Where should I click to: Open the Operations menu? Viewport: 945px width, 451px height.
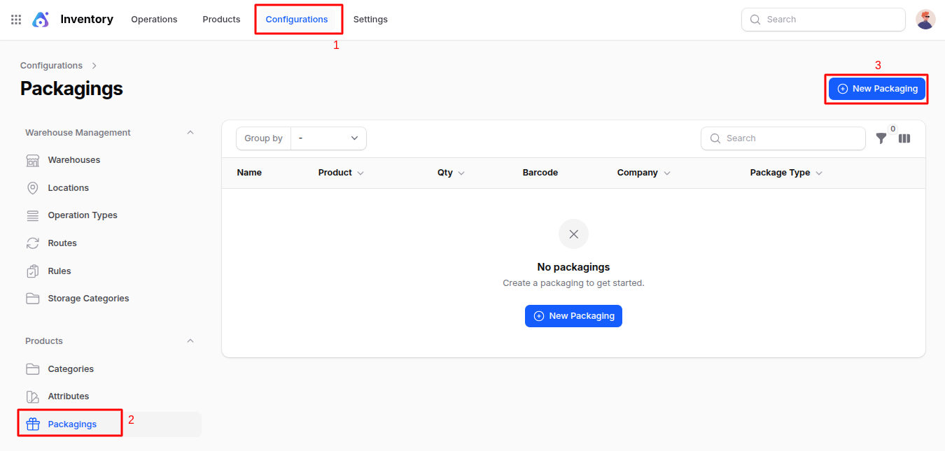[154, 20]
